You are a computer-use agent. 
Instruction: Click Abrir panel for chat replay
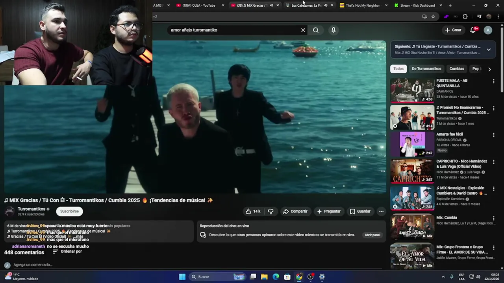tap(372, 235)
